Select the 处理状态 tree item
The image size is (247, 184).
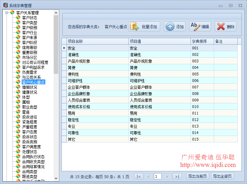[x=29, y=152]
